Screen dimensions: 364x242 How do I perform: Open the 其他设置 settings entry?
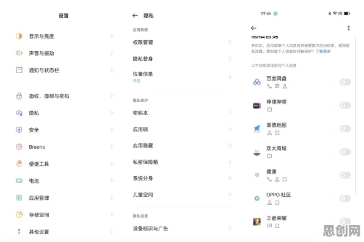coord(65,232)
